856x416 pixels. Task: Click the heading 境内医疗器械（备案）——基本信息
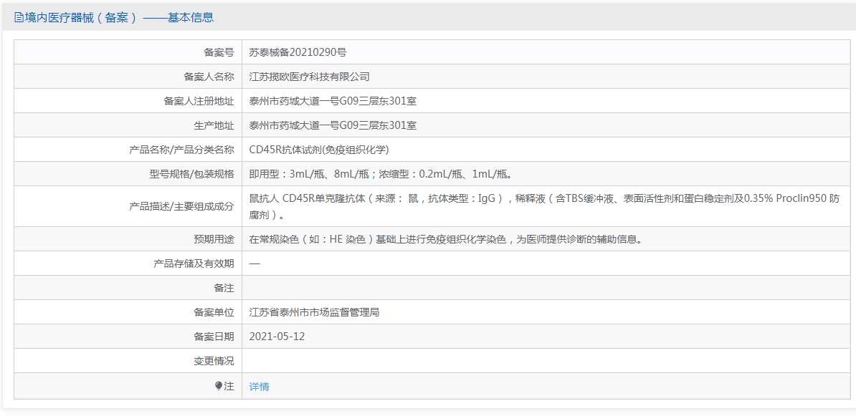click(118, 17)
